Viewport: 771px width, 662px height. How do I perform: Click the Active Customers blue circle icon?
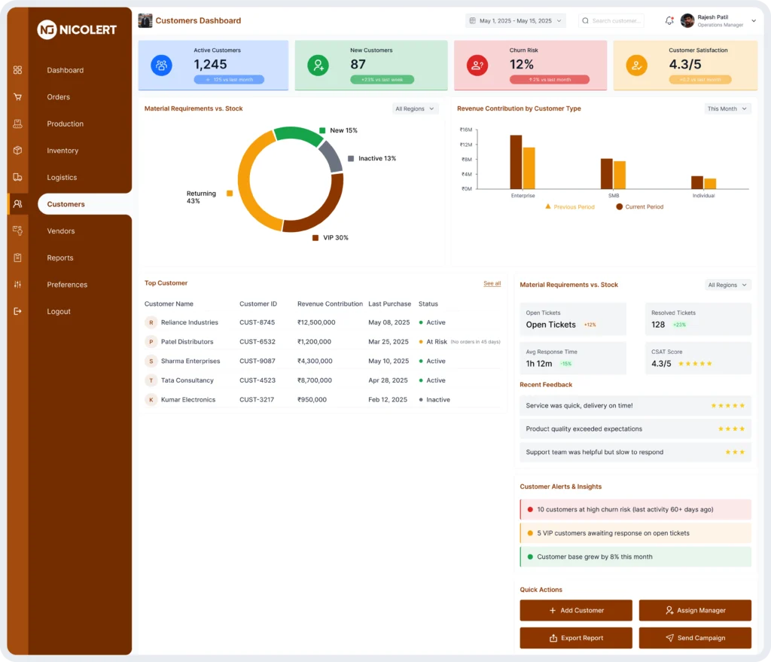tap(161, 66)
